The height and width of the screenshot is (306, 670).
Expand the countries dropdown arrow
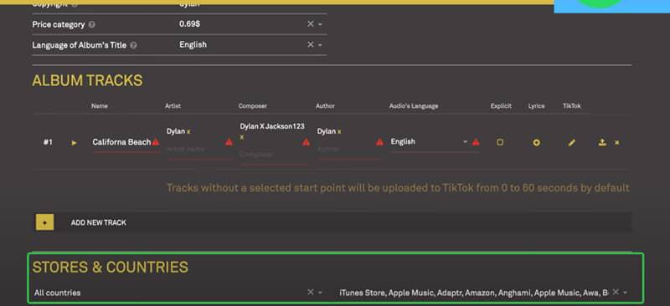click(x=320, y=293)
